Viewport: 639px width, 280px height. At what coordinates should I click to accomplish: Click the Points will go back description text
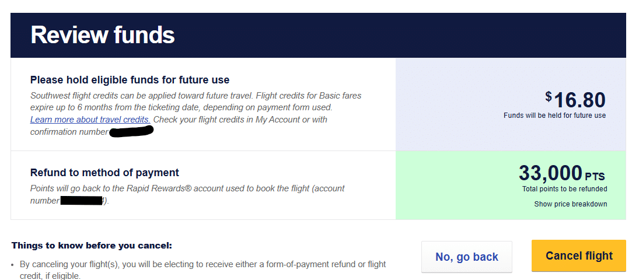(x=187, y=188)
